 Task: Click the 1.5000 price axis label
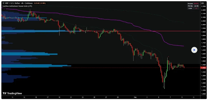click(203, 61)
